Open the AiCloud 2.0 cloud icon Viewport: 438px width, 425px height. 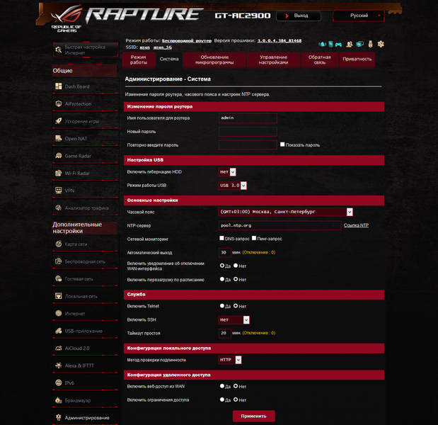pyautogui.click(x=59, y=348)
